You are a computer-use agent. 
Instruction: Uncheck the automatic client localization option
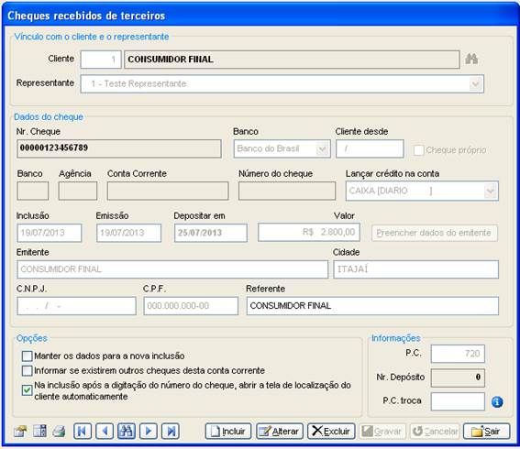[27, 390]
